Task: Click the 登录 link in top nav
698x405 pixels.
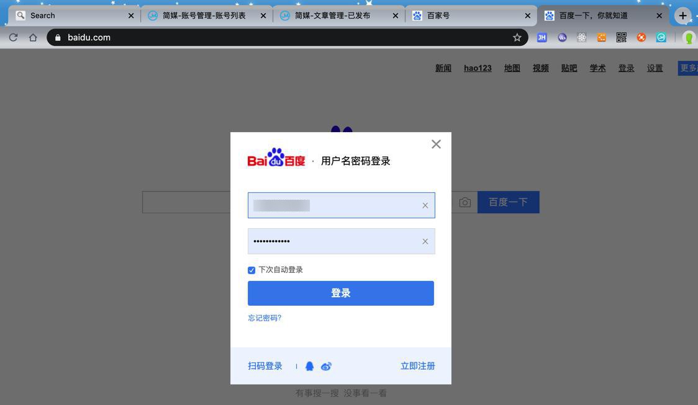Action: point(626,68)
